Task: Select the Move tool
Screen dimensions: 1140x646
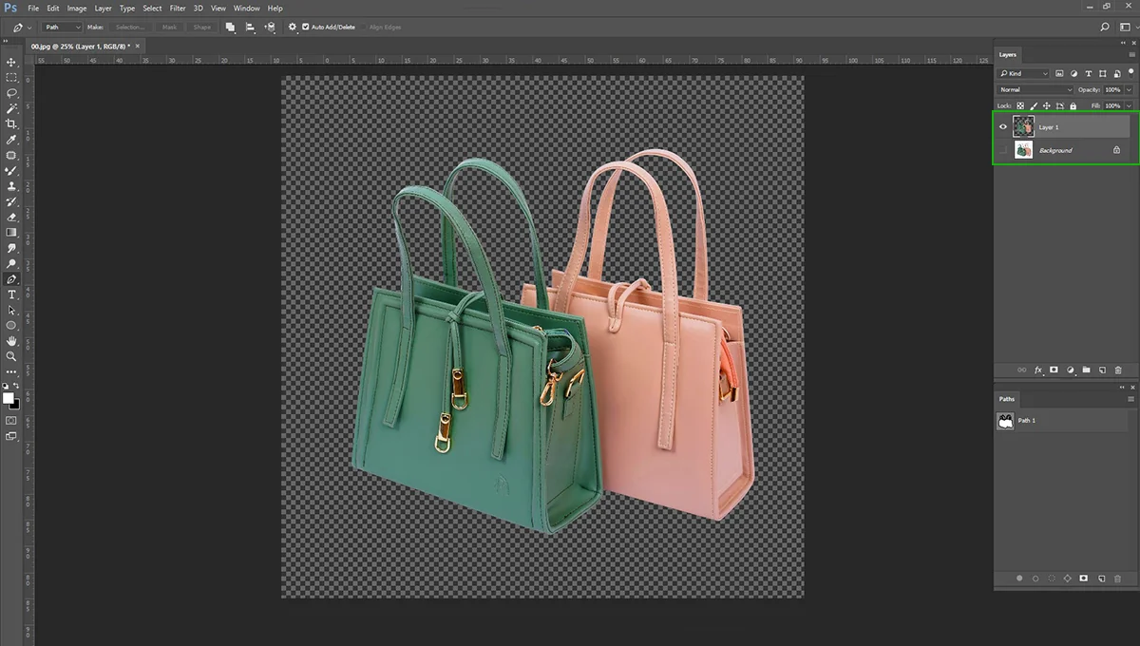Action: 12,62
